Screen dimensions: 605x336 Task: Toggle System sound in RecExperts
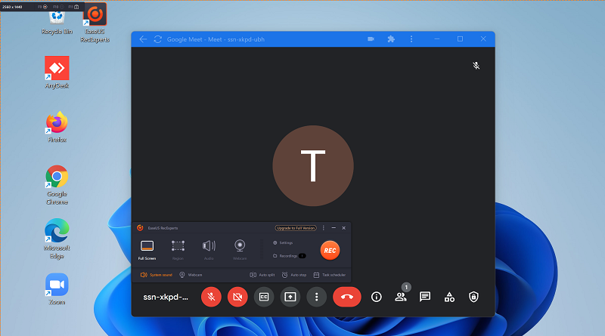[157, 275]
